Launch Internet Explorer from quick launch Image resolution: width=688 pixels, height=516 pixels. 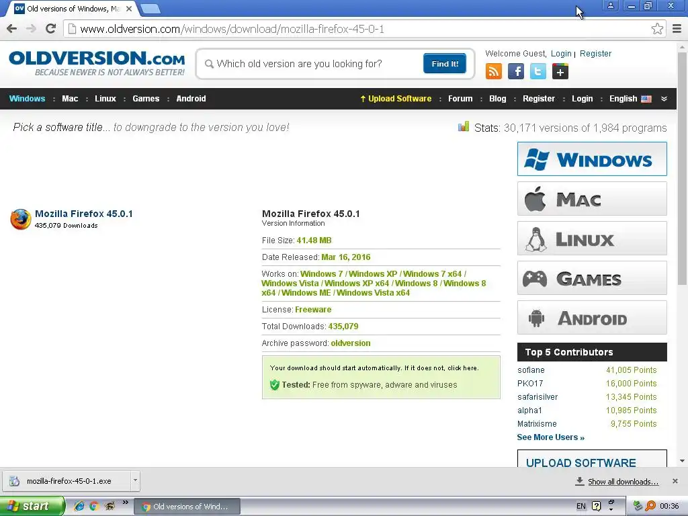coord(79,506)
